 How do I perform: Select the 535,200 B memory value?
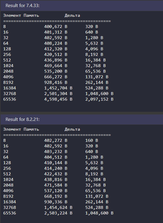click(x=56, y=71)
